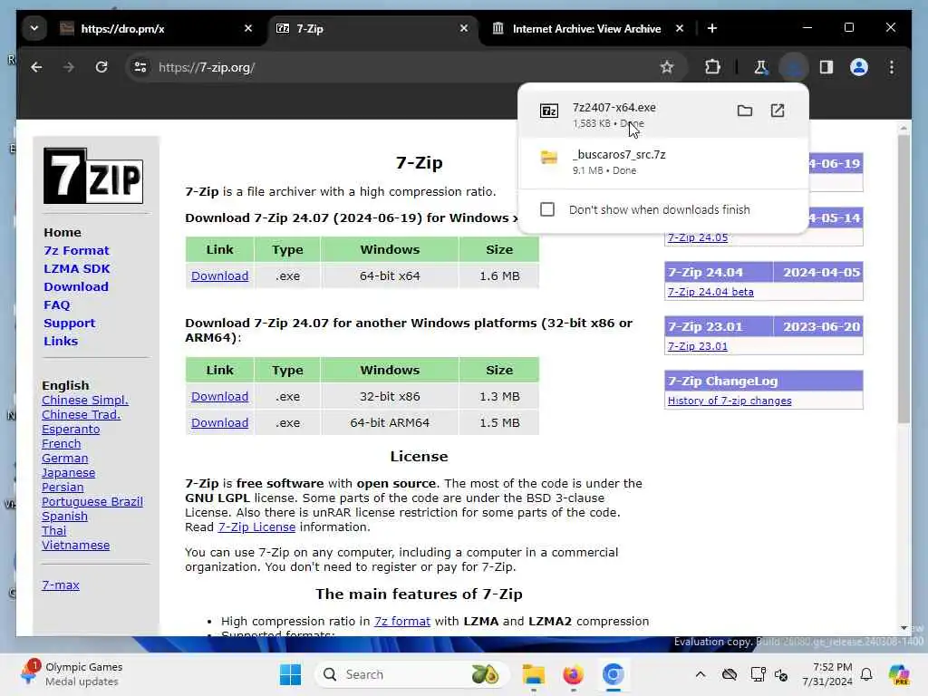928x696 pixels.
Task: Bookmark this page with the star icon
Action: (667, 67)
